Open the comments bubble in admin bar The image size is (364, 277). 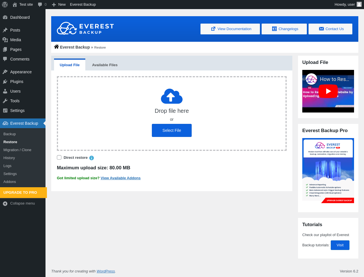tap(40, 5)
